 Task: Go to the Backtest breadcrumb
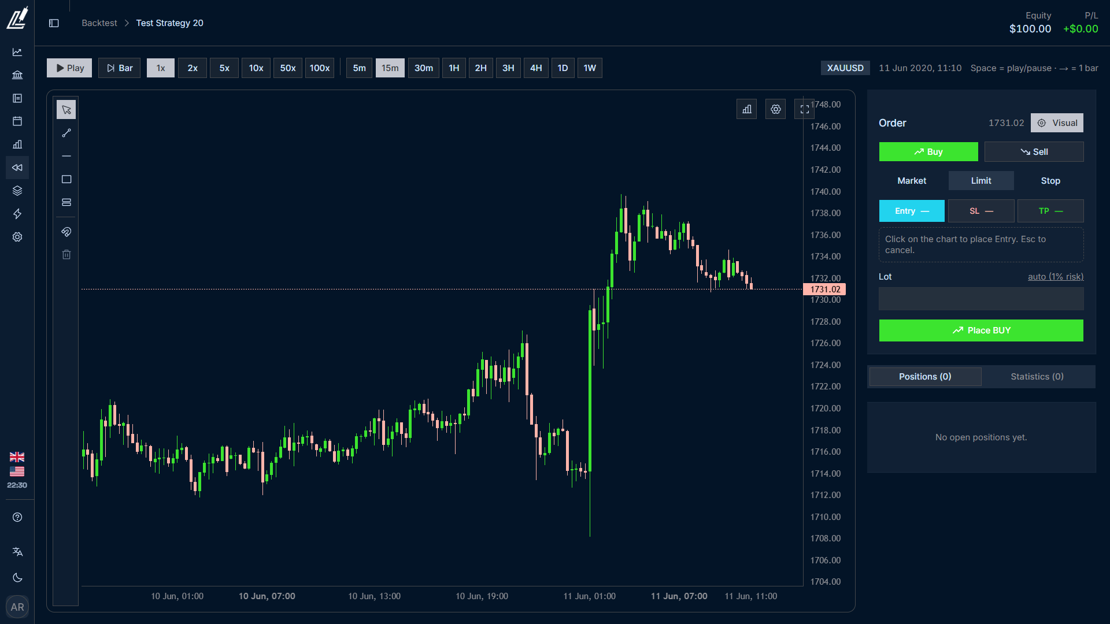tap(99, 23)
